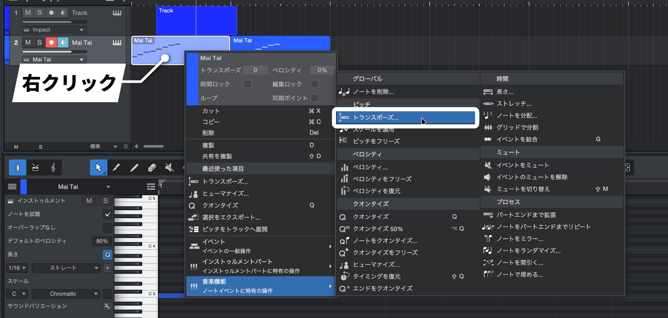Click the Track 1 volume fader

(x=54, y=22)
